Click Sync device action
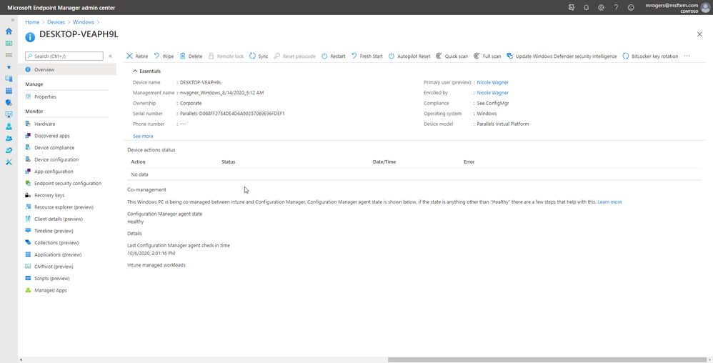 pos(259,56)
